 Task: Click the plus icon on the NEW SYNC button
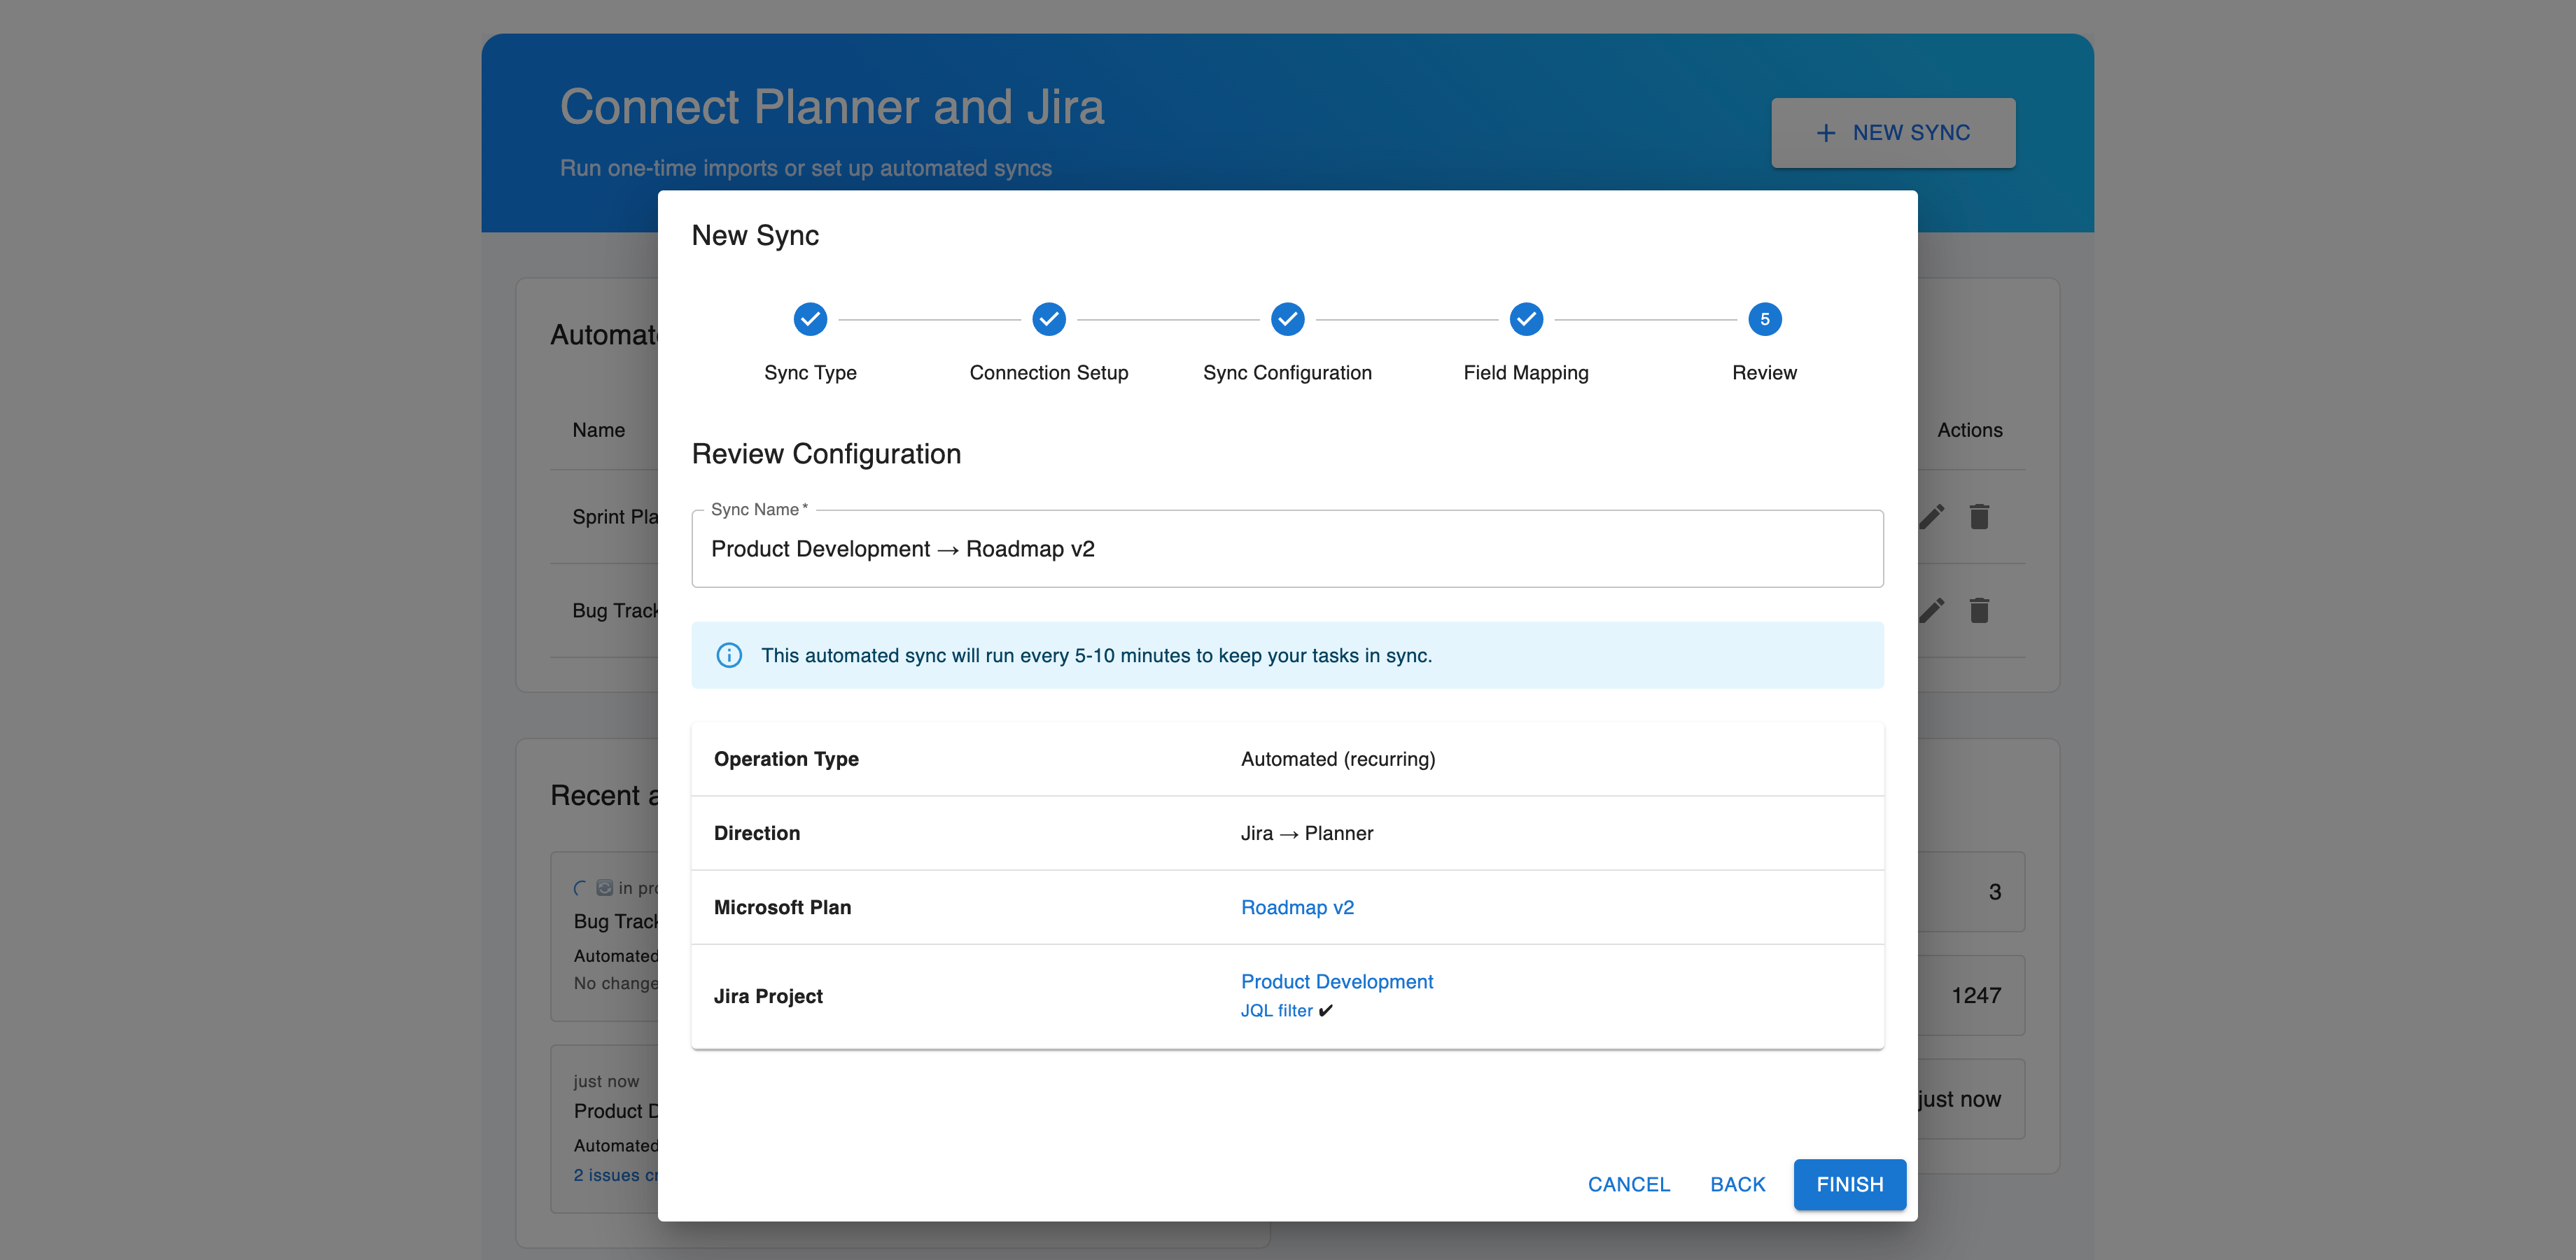(1826, 133)
